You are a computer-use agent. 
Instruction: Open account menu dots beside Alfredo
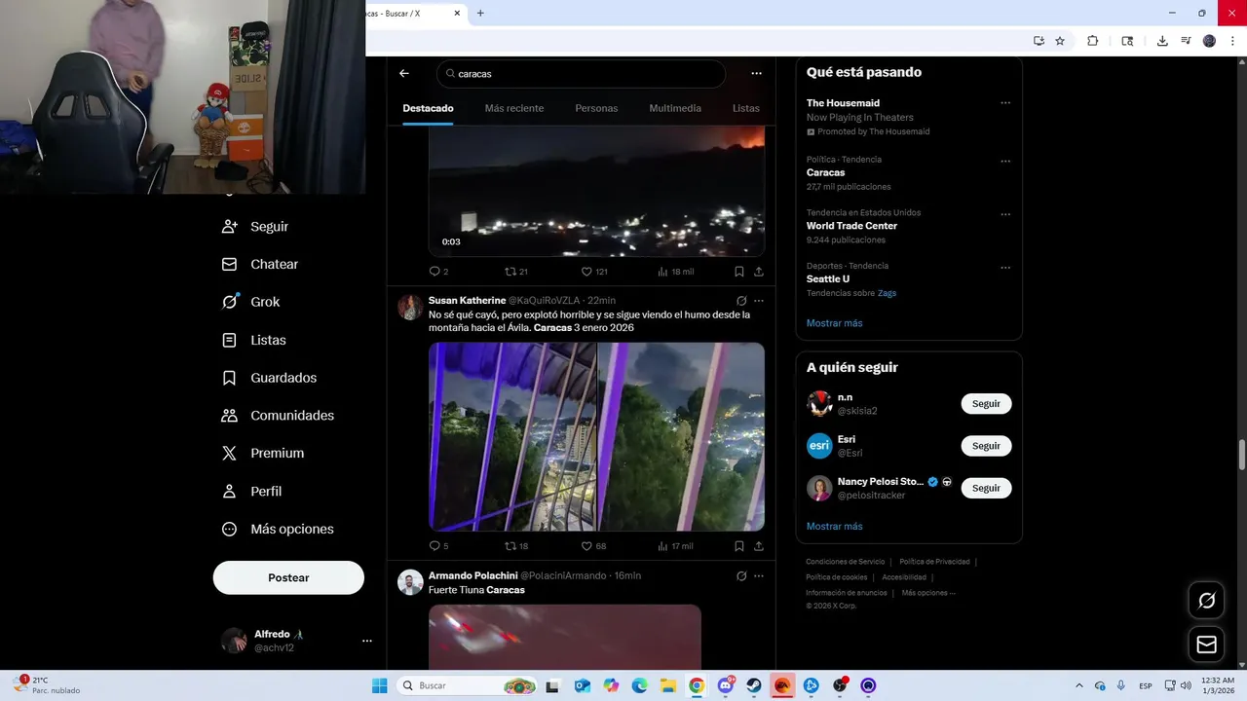(367, 641)
